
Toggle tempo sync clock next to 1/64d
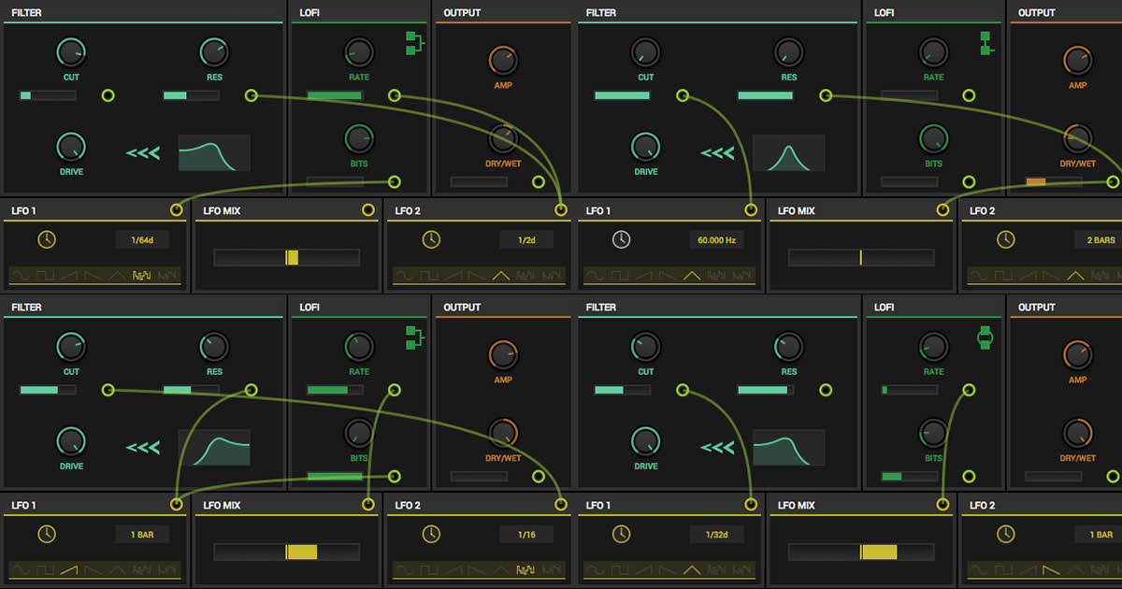point(47,240)
